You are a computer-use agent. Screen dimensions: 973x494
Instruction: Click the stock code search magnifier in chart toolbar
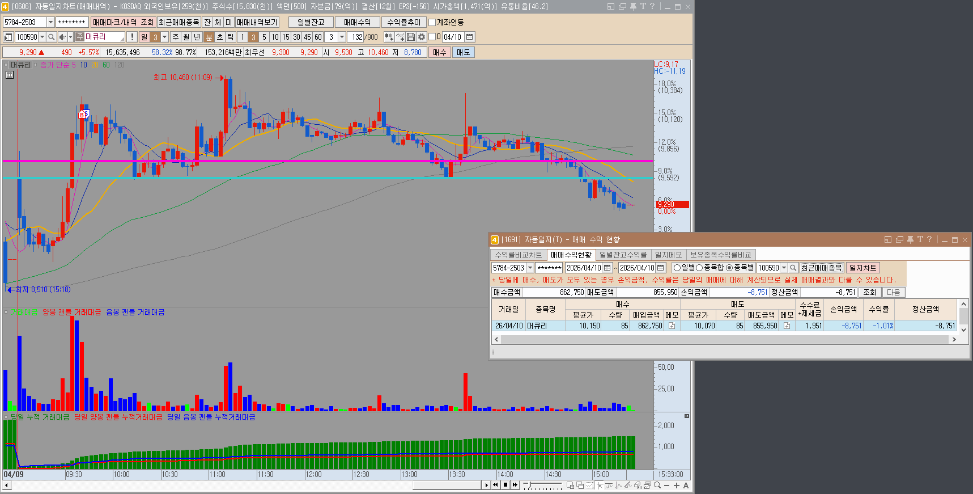pyautogui.click(x=51, y=37)
